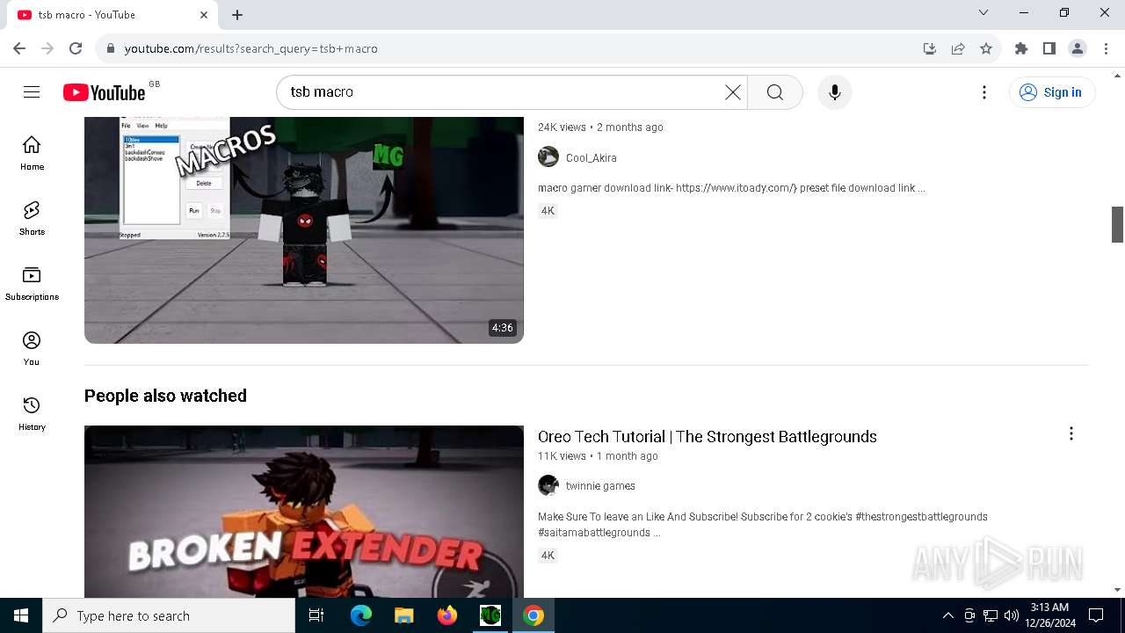Reload the page

coord(76,48)
